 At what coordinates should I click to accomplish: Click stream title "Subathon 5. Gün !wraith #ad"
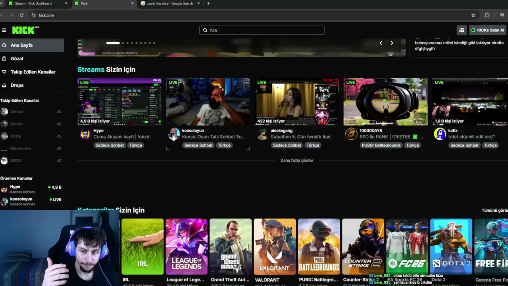(x=300, y=137)
